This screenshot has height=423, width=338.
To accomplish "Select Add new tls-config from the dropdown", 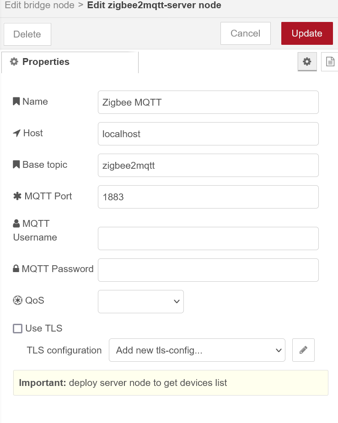I will [x=197, y=350].
